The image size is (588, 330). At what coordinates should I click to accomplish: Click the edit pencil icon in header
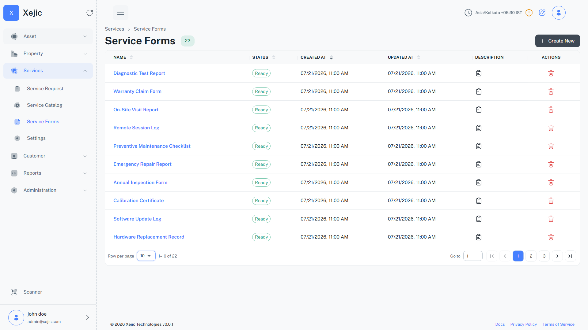click(542, 13)
